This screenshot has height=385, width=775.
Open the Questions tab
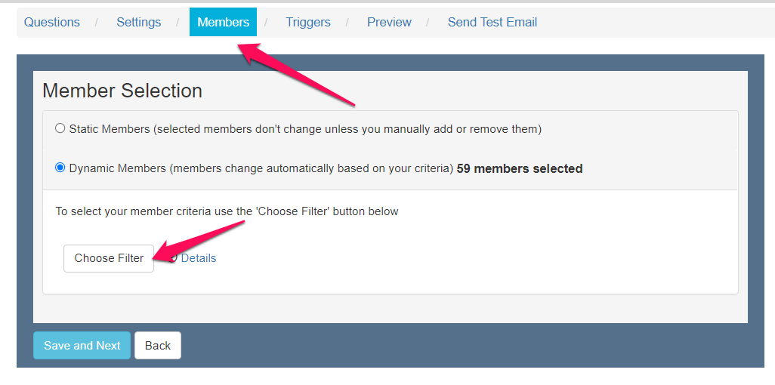coord(51,22)
